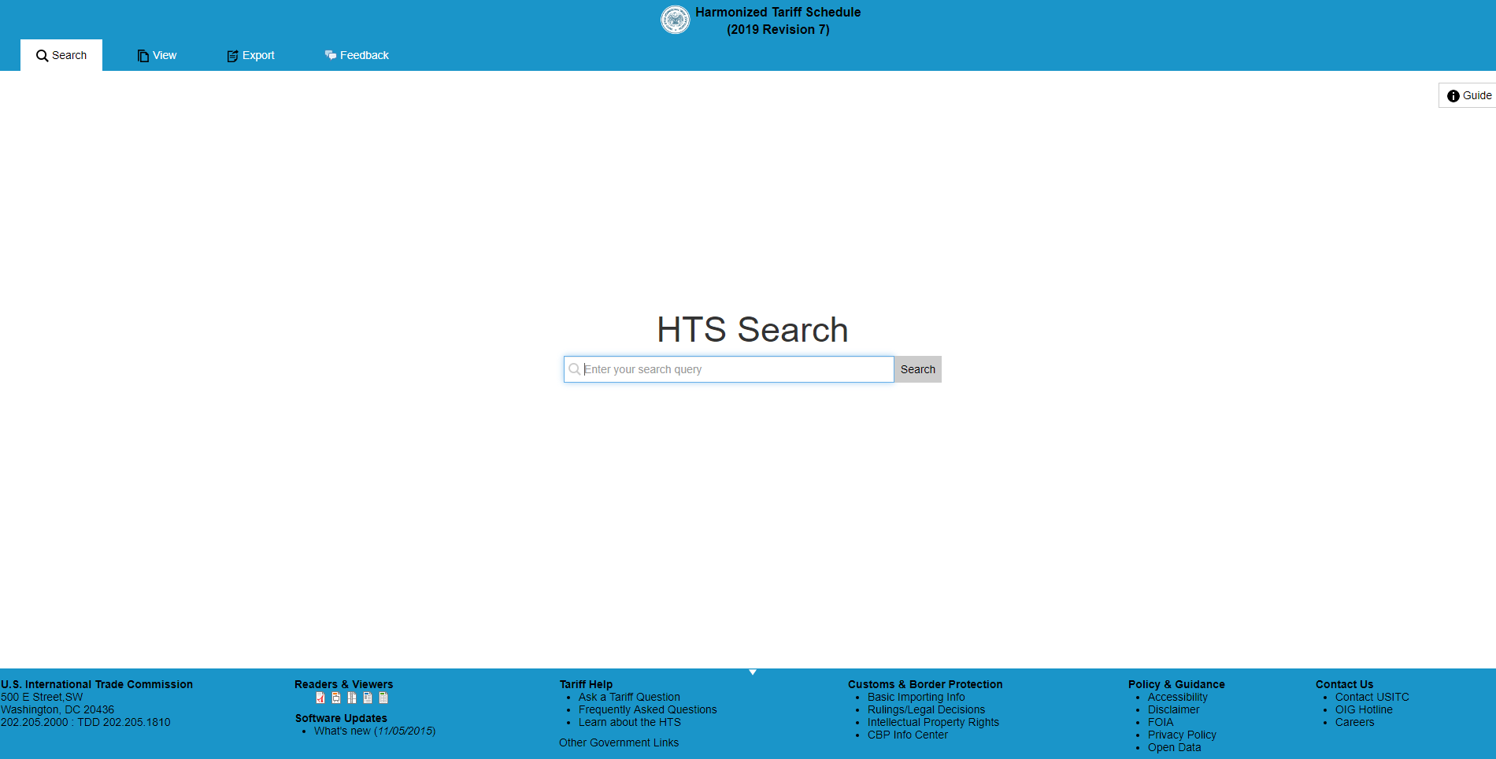Switch to the Search tab
The height and width of the screenshot is (759, 1496).
pos(61,55)
